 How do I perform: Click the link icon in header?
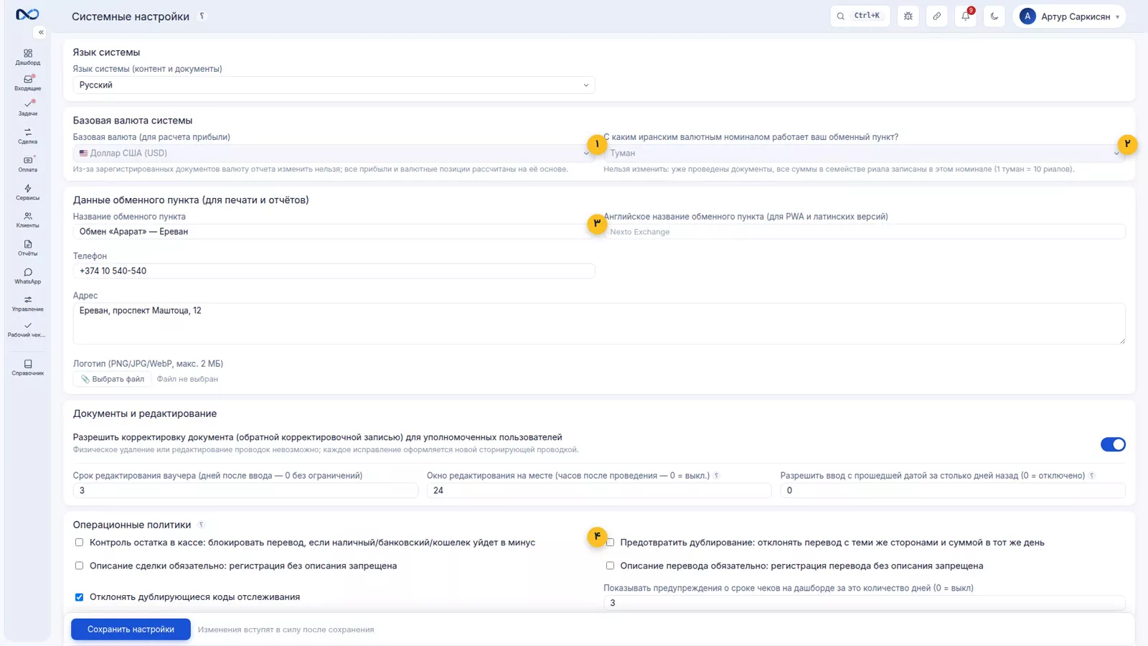(937, 16)
